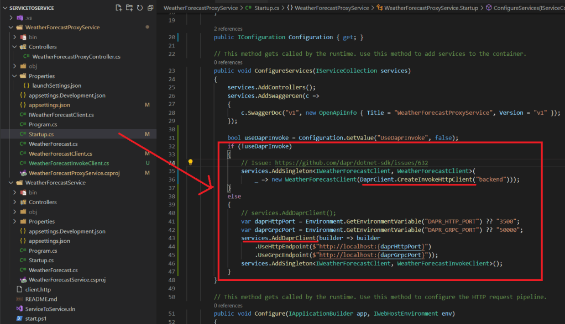This screenshot has height=324, width=565.
Task: Collapse all folders in Explorer
Action: click(150, 8)
